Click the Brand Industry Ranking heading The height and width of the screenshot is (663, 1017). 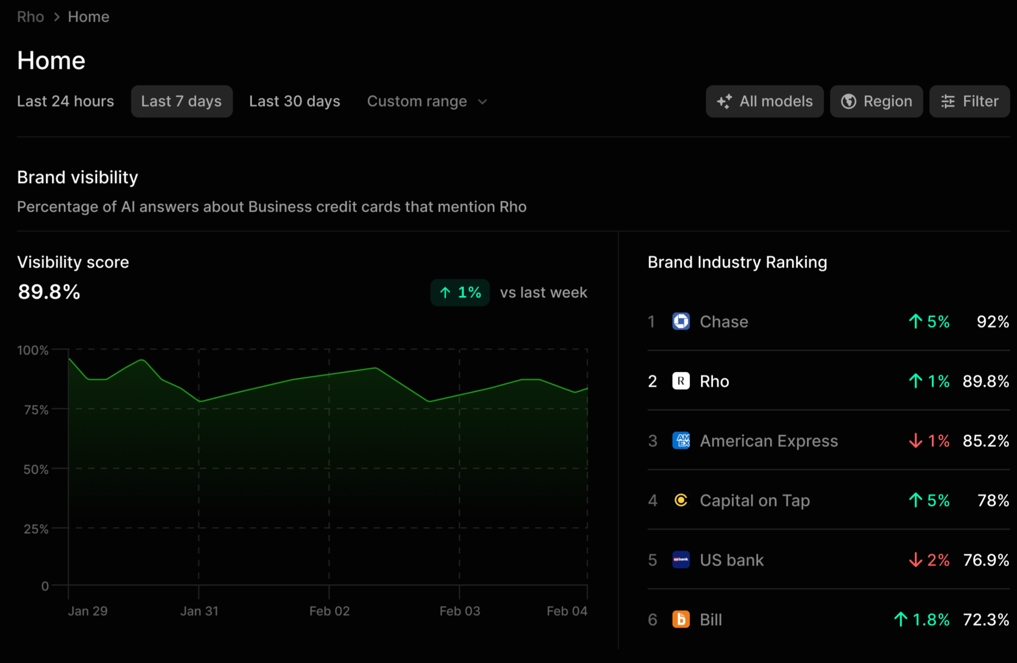[x=737, y=262]
